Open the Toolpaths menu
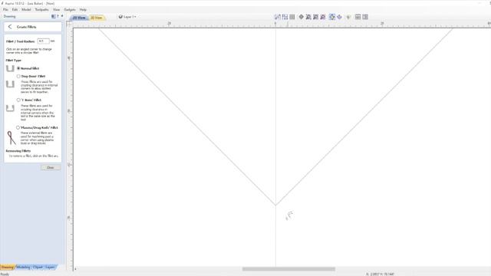491x276 pixels. [41, 9]
